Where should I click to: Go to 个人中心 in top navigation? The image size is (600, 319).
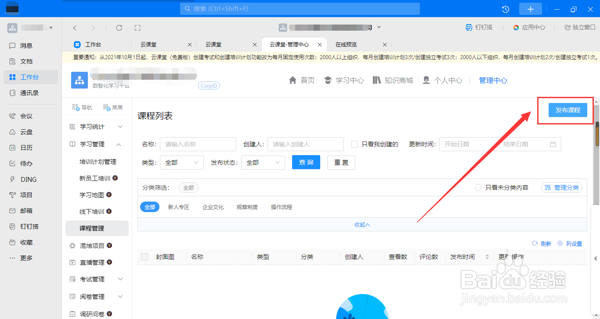pyautogui.click(x=442, y=80)
